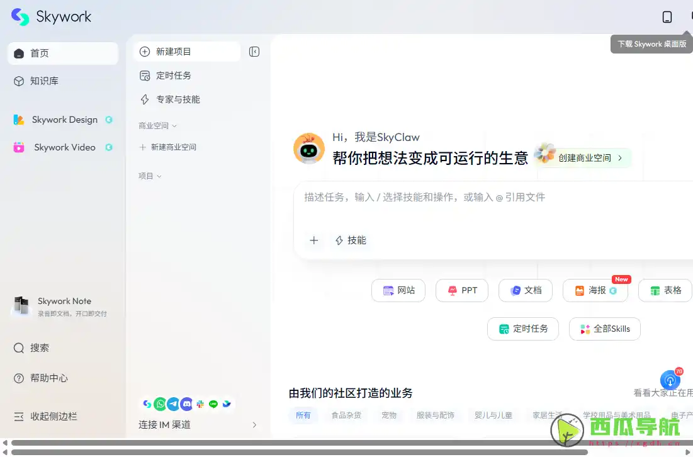The height and width of the screenshot is (457, 693).
Task: Click the question mark icon beside 帮助中心
Action: click(18, 378)
